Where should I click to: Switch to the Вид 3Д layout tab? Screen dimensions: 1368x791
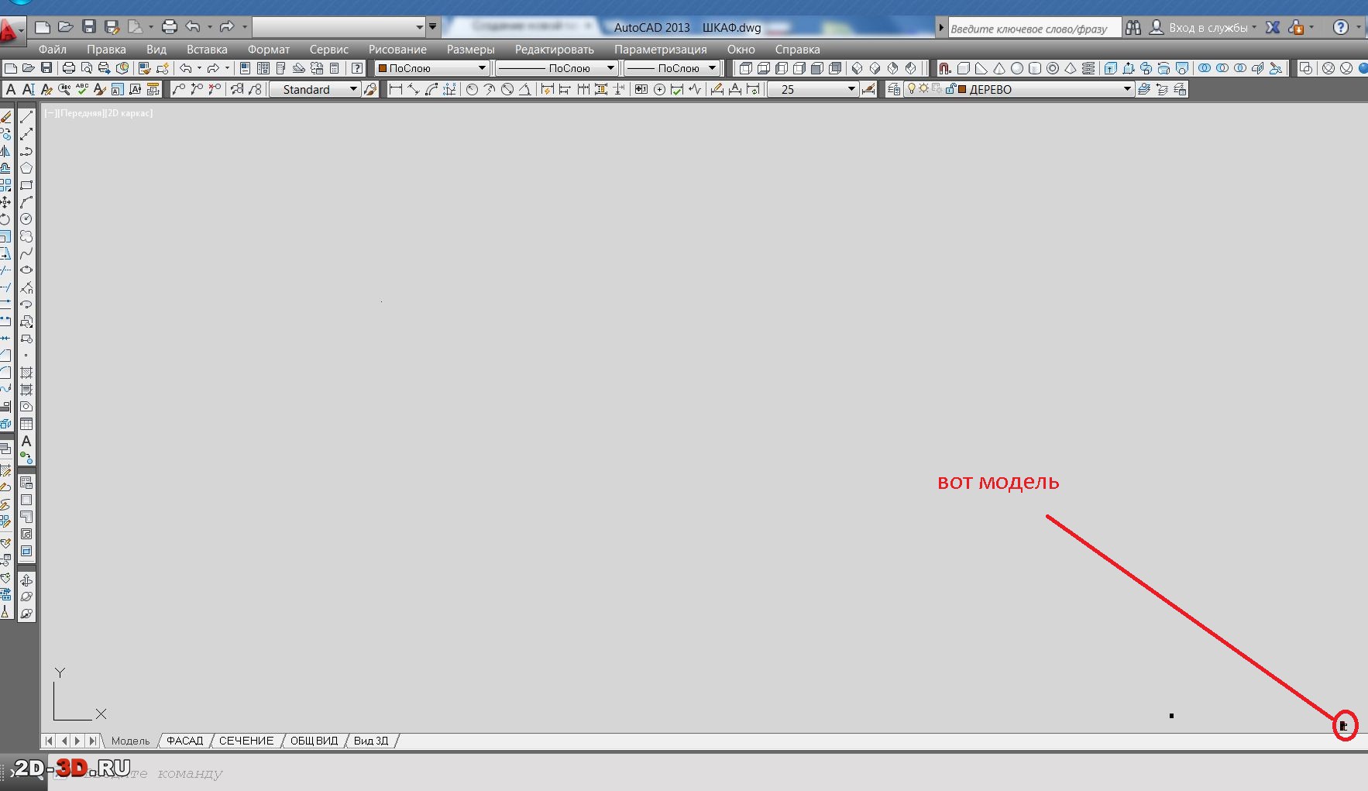click(x=371, y=741)
